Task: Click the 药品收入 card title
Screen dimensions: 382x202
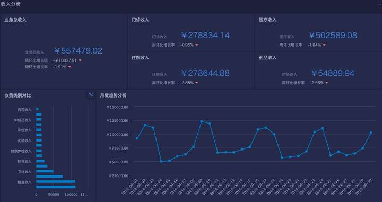Action: [x=267, y=58]
